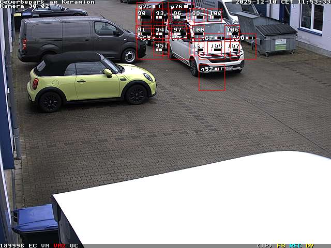The width and height of the screenshot is (331, 248).
Task: Click the 189996 counter in status bar
Action: [x=12, y=245]
